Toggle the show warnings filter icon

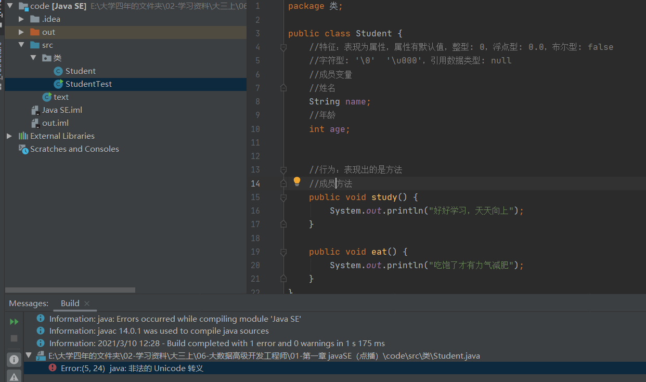coord(14,376)
